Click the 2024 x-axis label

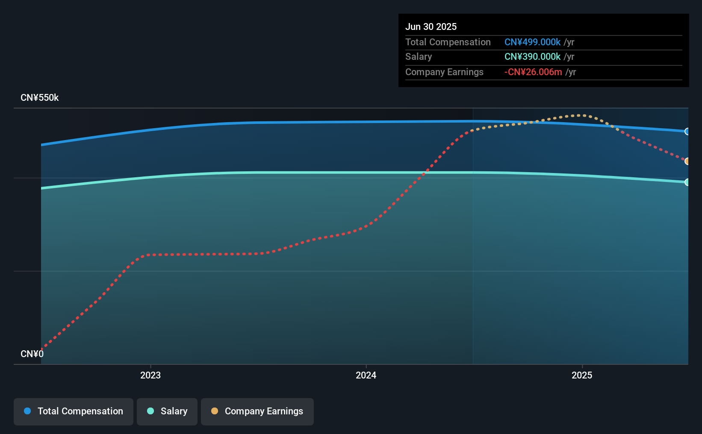[x=366, y=375]
